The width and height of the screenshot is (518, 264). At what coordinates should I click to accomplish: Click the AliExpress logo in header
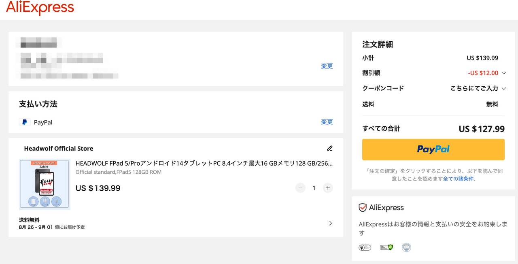pos(40,8)
